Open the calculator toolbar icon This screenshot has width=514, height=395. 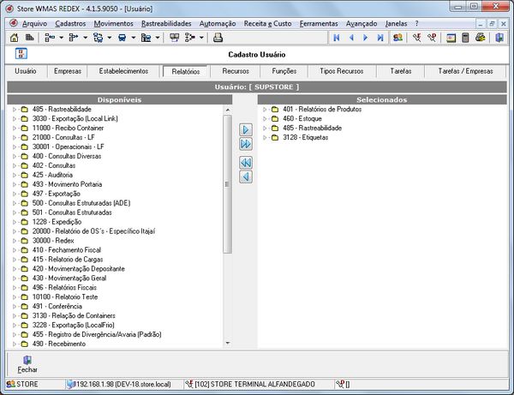pyautogui.click(x=465, y=38)
